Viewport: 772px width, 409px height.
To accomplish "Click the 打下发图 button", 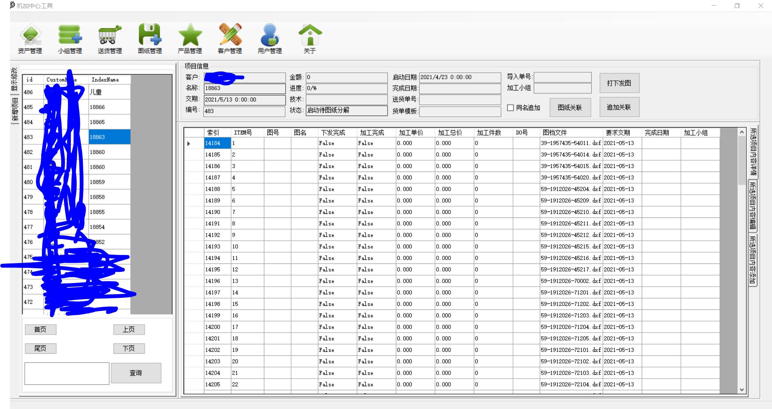I will point(619,83).
